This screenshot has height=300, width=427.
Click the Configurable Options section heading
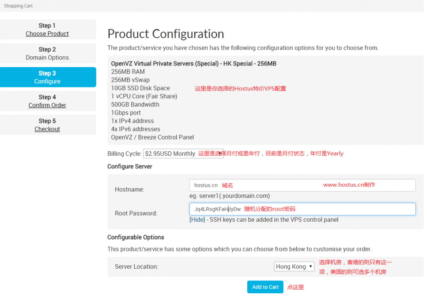[136, 237]
